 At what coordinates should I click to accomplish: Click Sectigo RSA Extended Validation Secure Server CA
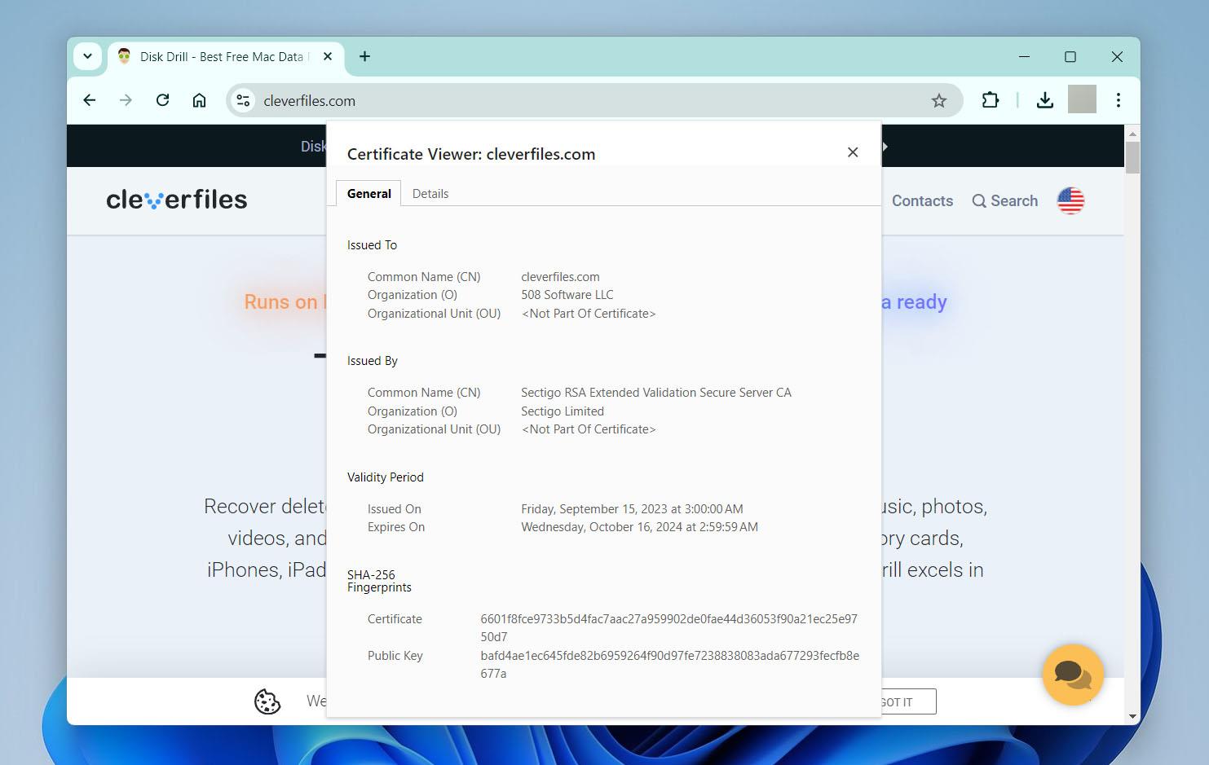tap(656, 393)
